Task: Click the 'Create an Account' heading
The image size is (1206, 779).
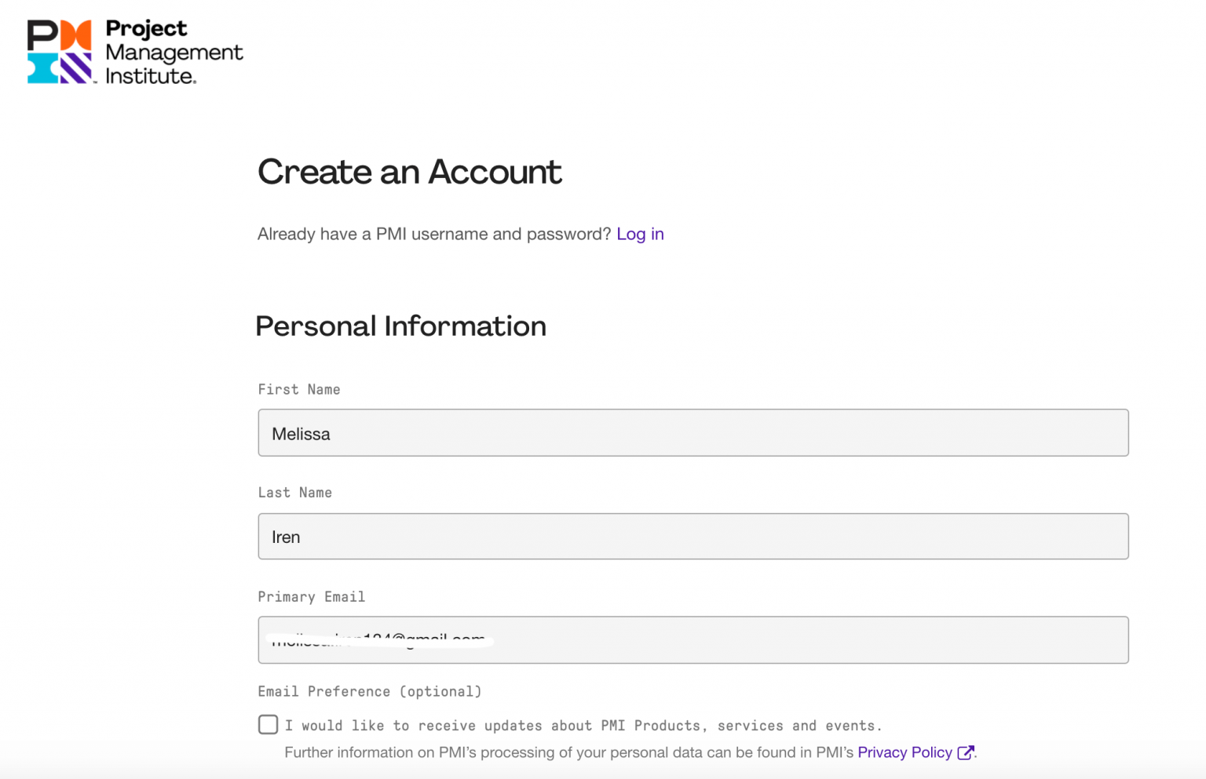Action: [409, 172]
